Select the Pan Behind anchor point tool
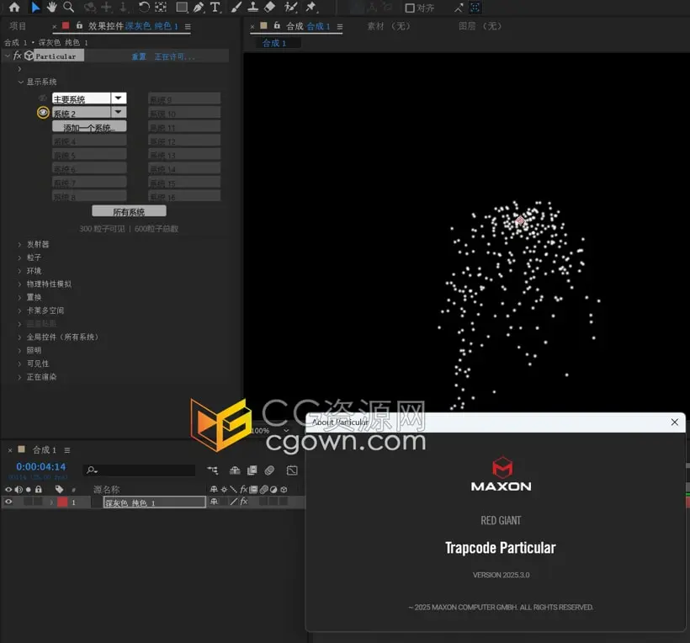Image resolution: width=690 pixels, height=643 pixels. coord(161,7)
